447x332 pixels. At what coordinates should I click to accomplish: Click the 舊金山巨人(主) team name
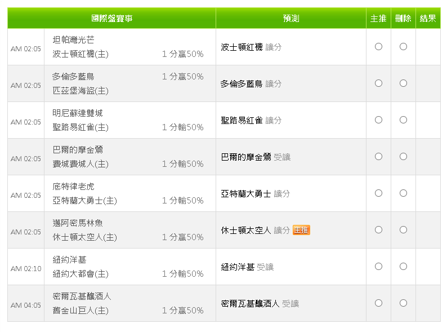click(x=81, y=311)
